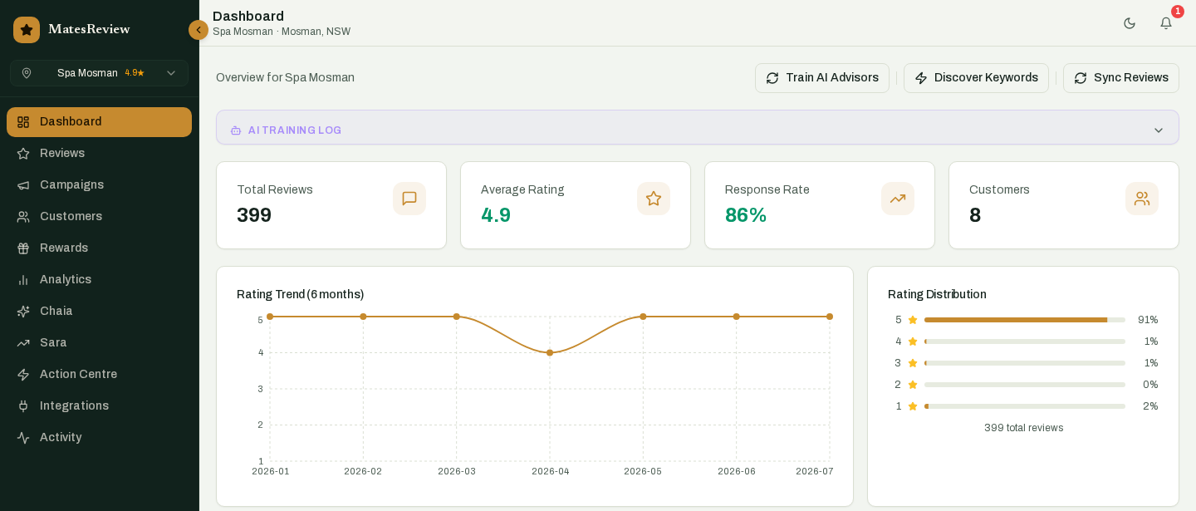Click the Chaia sparkle icon in the sidebar
The width and height of the screenshot is (1196, 511).
(x=23, y=312)
